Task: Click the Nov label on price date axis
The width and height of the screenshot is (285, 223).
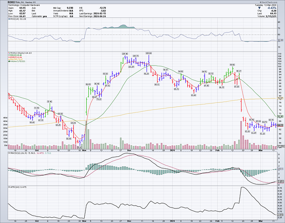Action: tap(84, 150)
